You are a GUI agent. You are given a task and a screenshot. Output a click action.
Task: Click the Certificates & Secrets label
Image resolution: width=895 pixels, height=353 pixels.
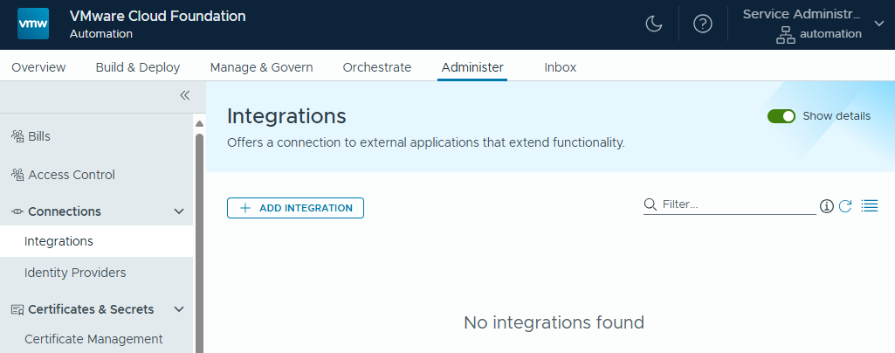click(x=91, y=309)
